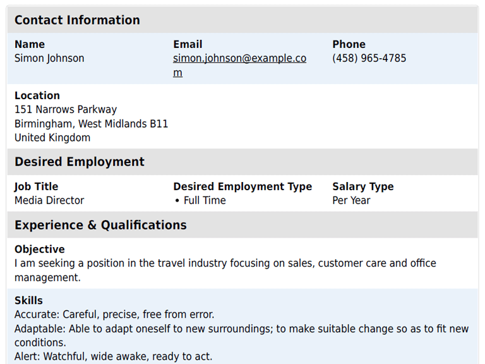Click the Birmingham, West Midlands B11 line

(91, 124)
